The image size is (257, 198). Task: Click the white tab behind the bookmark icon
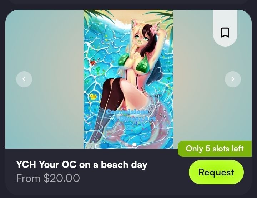pos(225,28)
